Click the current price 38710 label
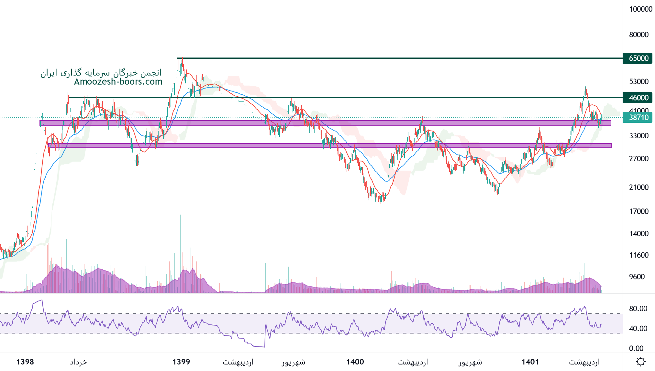Viewport: 655px width, 371px height. pos(638,117)
